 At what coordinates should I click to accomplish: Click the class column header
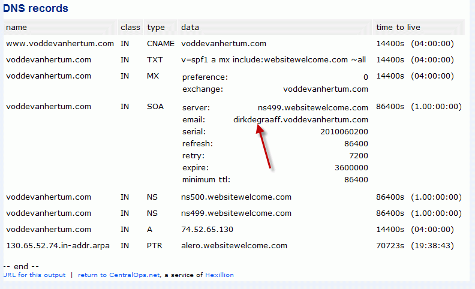(130, 27)
